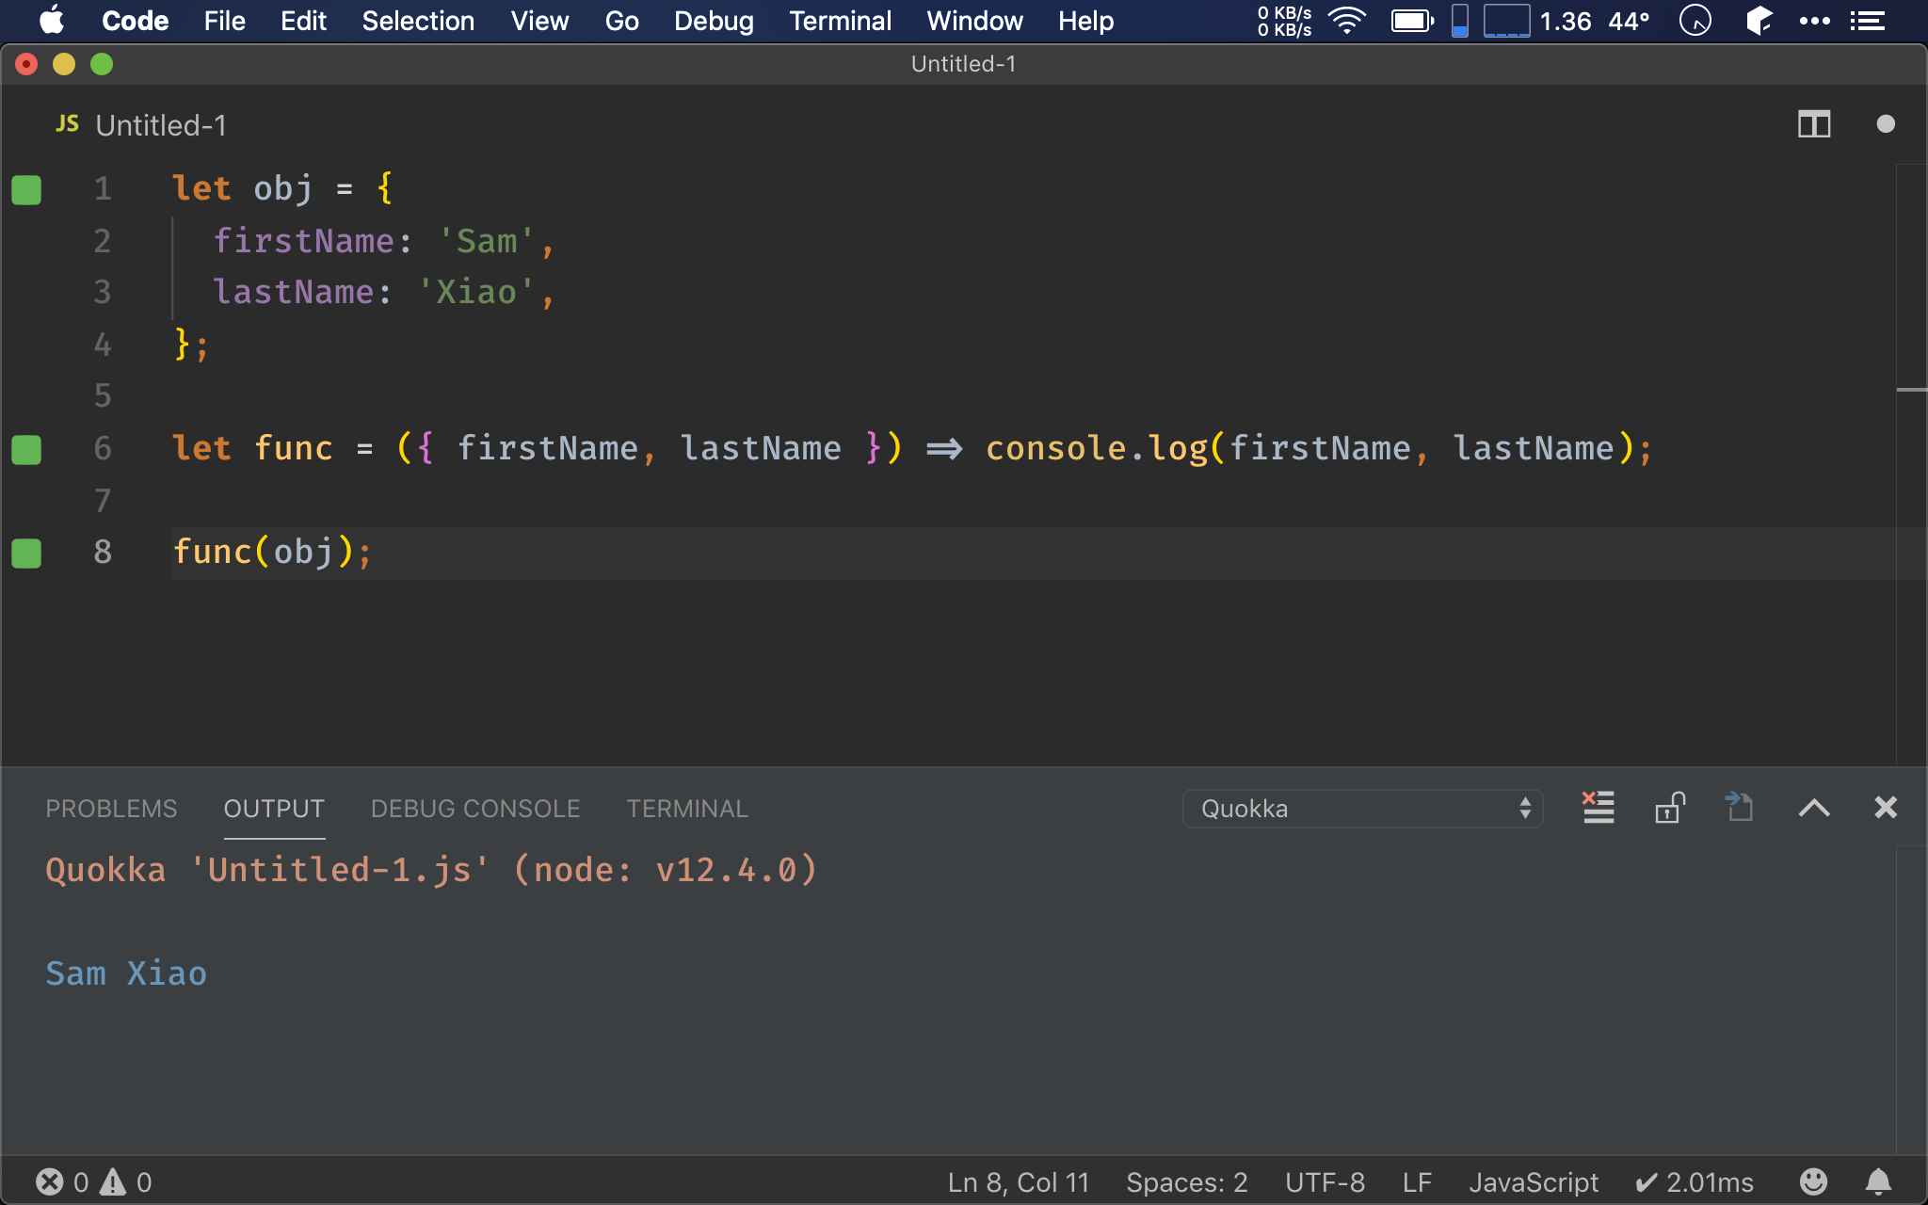
Task: Switch to the TERMINAL tab
Action: [x=687, y=809]
